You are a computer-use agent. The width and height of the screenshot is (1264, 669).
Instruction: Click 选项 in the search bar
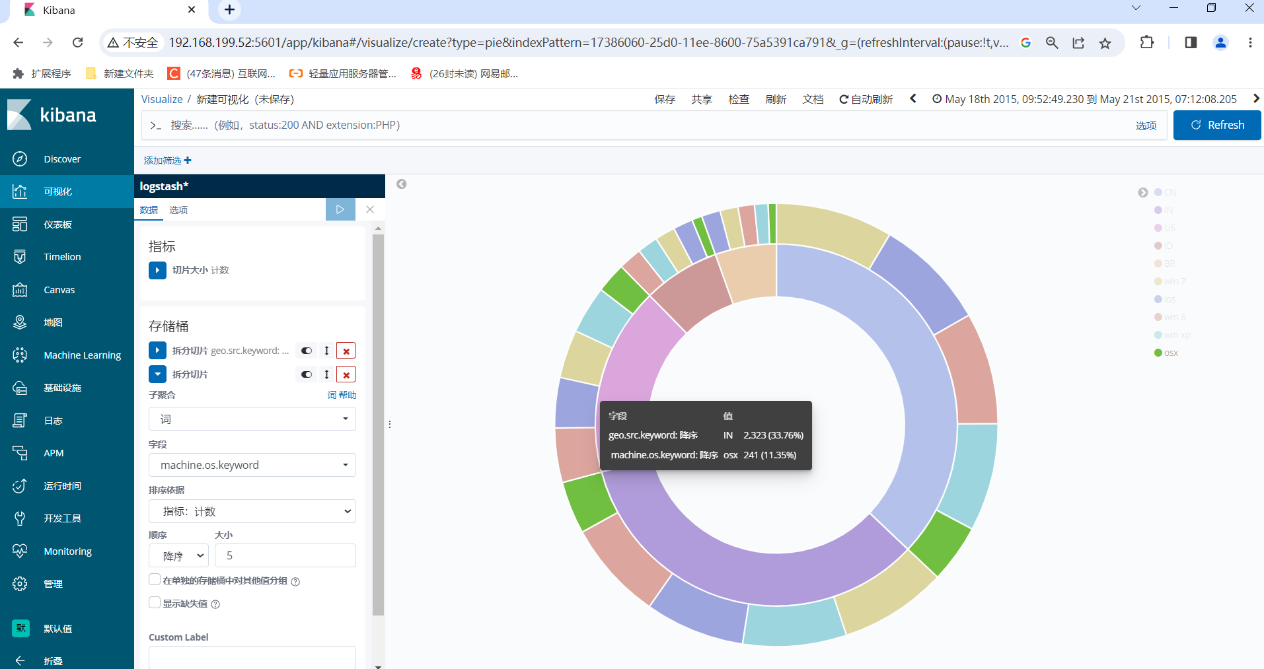[1146, 125]
